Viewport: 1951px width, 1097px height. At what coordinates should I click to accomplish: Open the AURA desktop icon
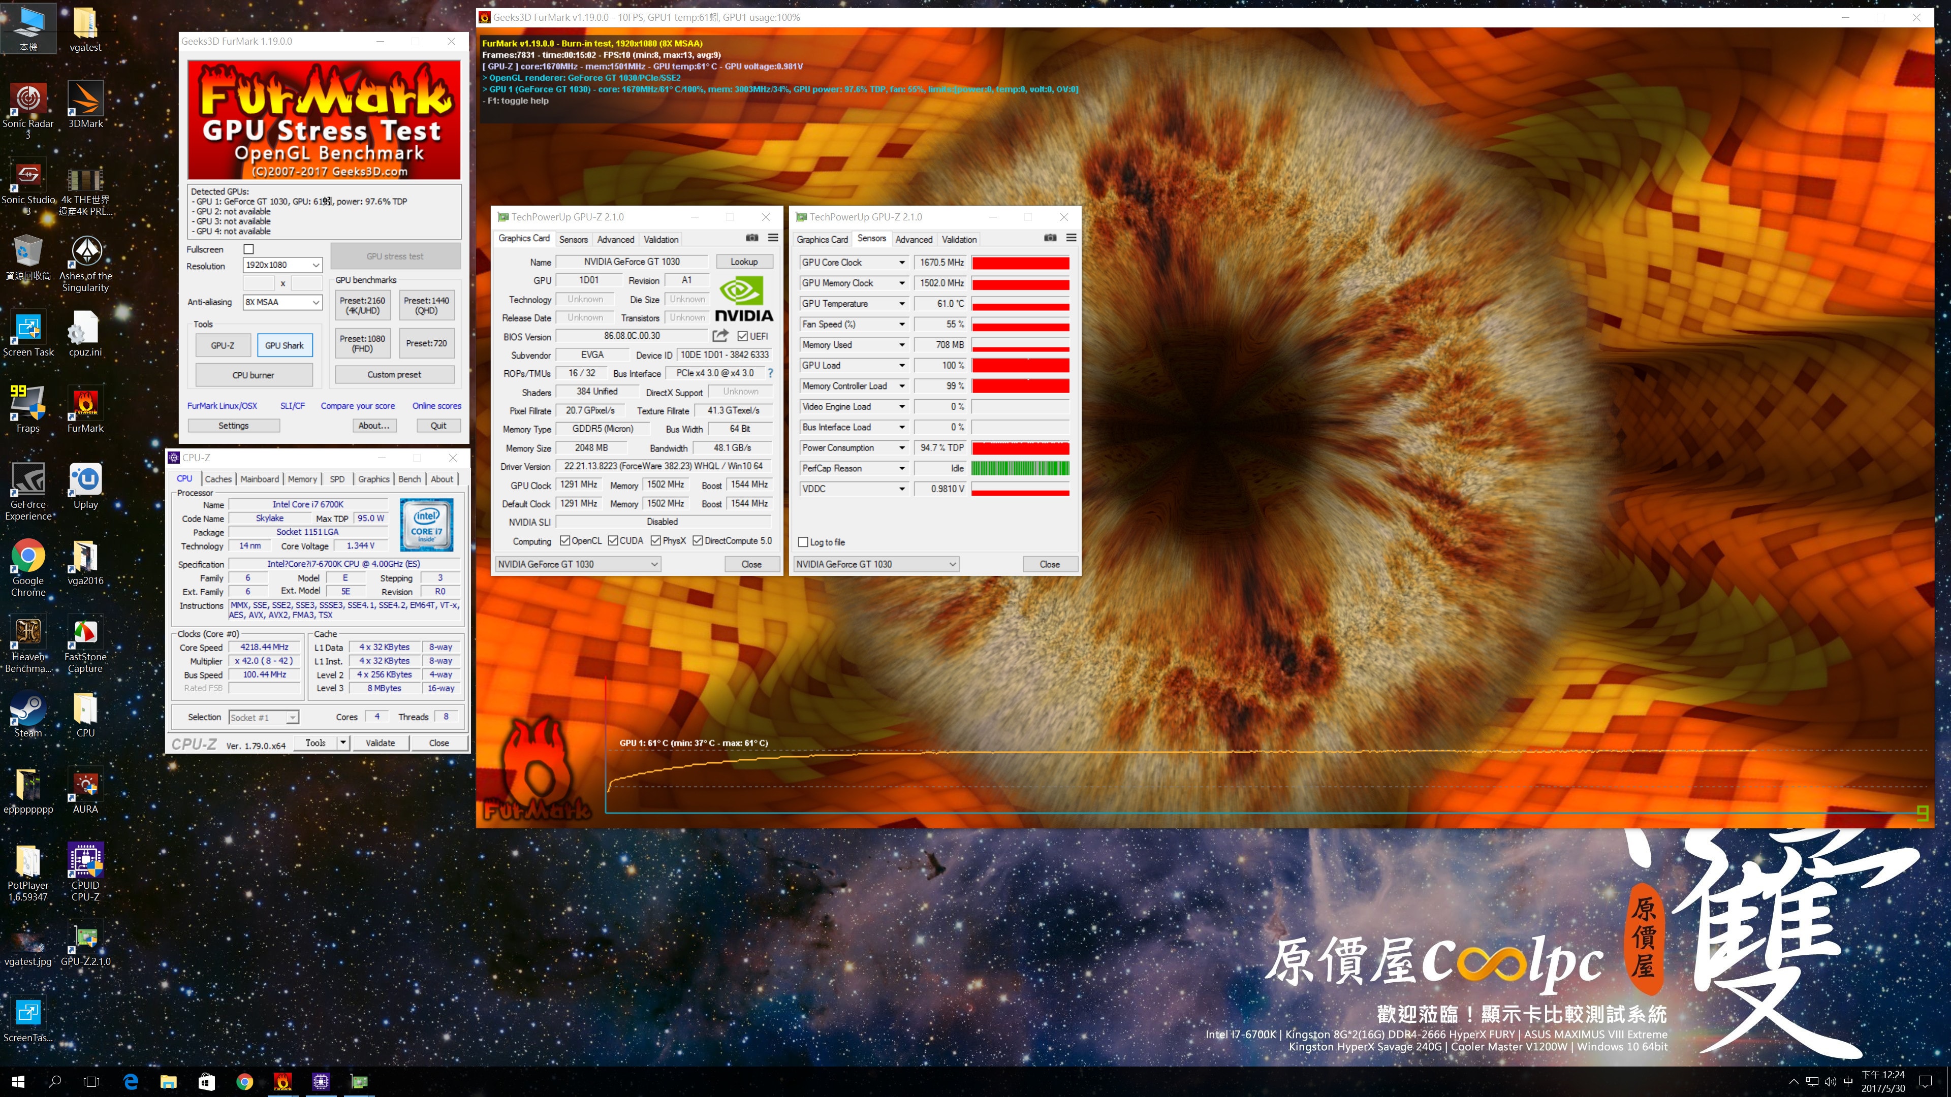tap(85, 791)
